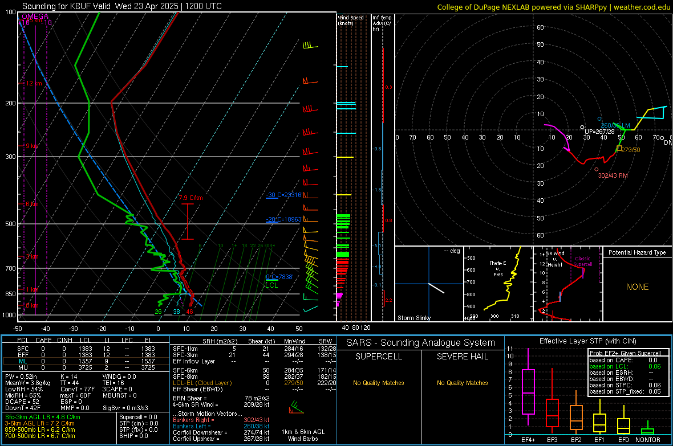This screenshot has width=673, height=446.
Task: Click the 'SigSvr = 0 m3/s3' value
Action: tap(125, 408)
